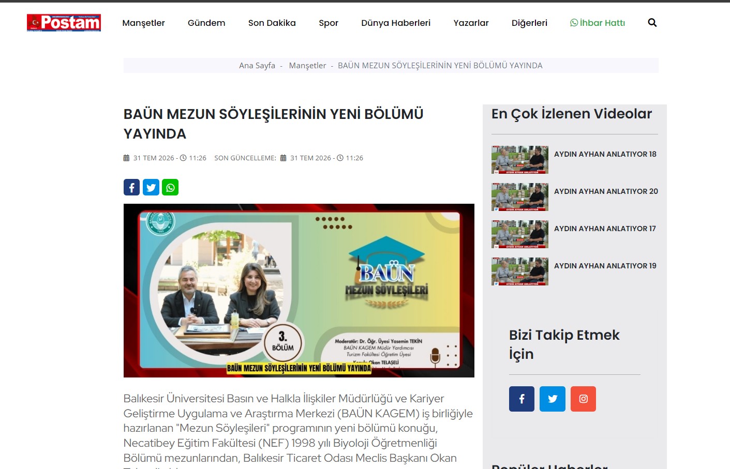Open the Manşetler menu
This screenshot has width=730, height=469.
(143, 23)
